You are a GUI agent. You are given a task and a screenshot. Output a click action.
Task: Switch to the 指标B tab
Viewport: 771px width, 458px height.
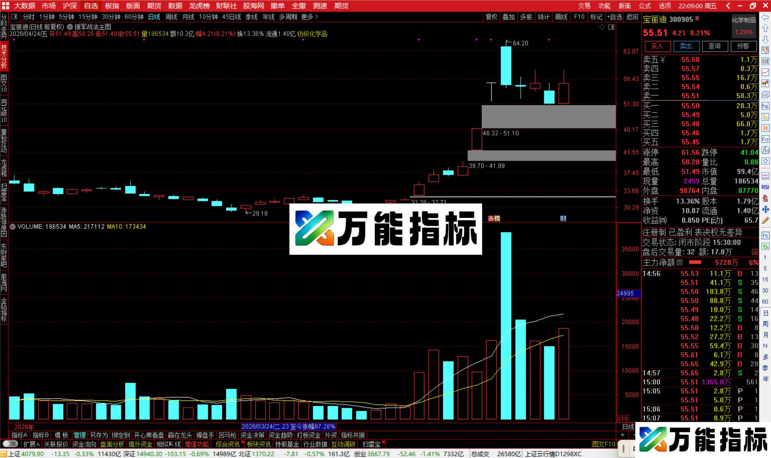(x=40, y=435)
